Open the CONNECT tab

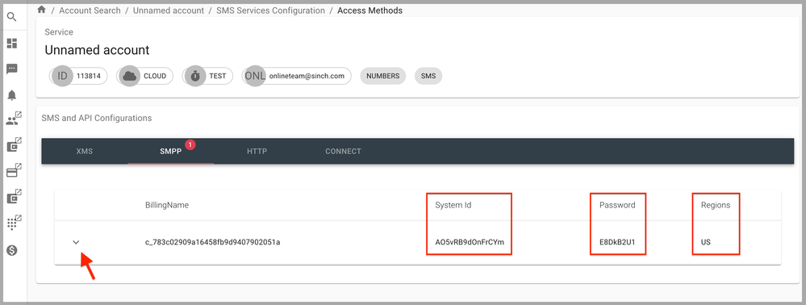coord(343,151)
